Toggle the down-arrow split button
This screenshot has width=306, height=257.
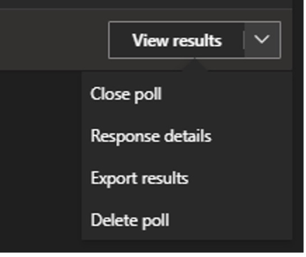tap(262, 40)
